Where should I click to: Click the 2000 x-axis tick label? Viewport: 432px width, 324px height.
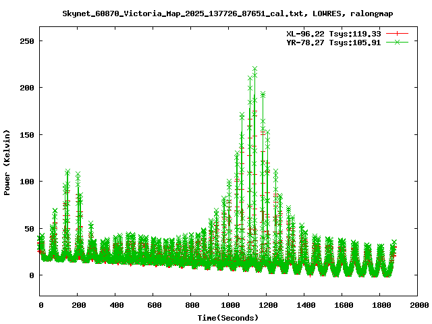click(x=419, y=305)
